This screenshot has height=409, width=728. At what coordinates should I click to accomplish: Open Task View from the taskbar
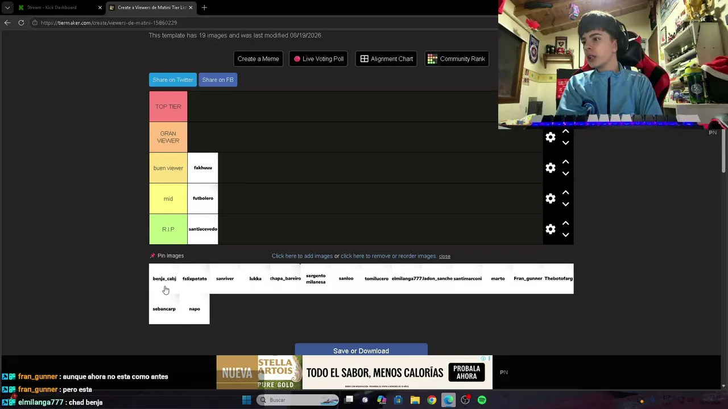349,400
